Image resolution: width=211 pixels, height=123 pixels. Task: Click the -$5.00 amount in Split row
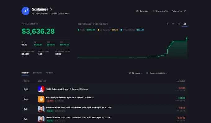[x=182, y=88]
